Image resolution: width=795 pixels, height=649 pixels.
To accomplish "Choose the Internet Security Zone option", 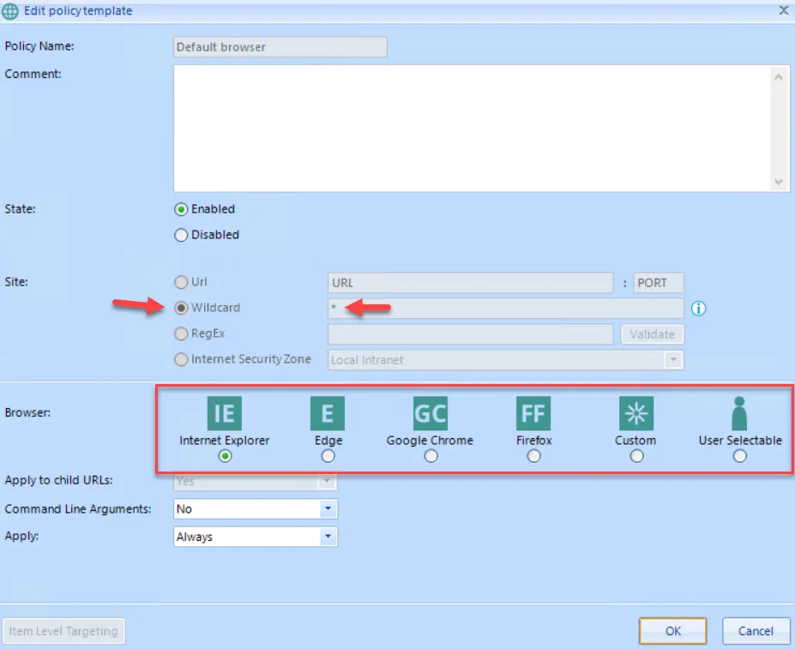I will [x=181, y=359].
